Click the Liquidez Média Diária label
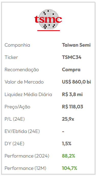Screen dimensions: 96x176 [28, 95]
